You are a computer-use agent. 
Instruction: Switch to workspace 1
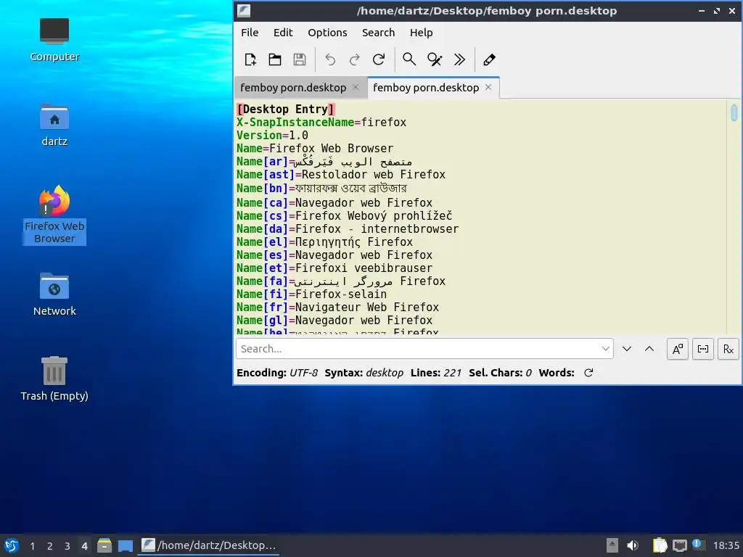click(x=32, y=546)
